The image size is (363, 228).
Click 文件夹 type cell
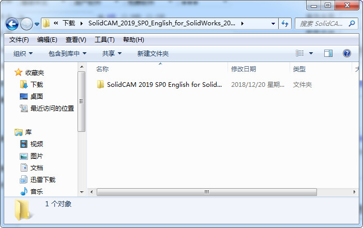point(303,85)
